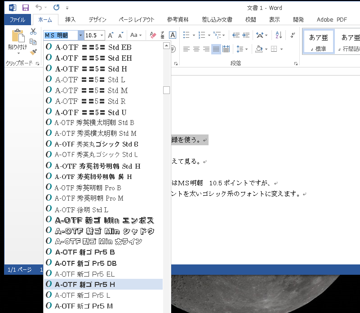Expand the line spacing dropdown arrow
Screen dimensions: 360x313
[247, 49]
